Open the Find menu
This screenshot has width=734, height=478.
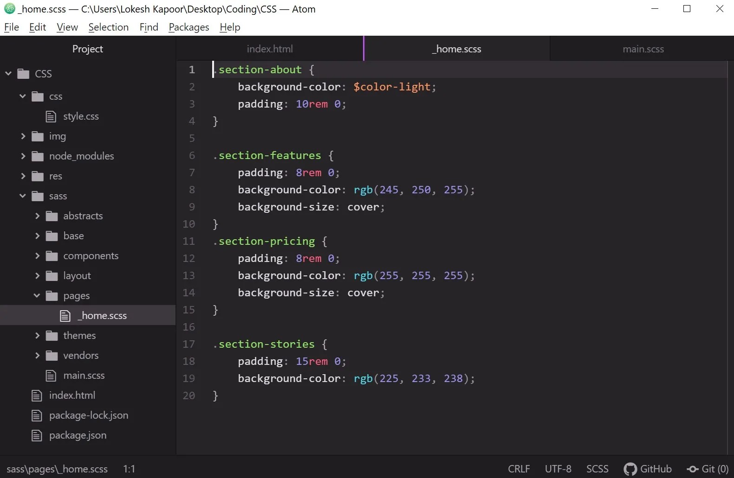point(149,27)
